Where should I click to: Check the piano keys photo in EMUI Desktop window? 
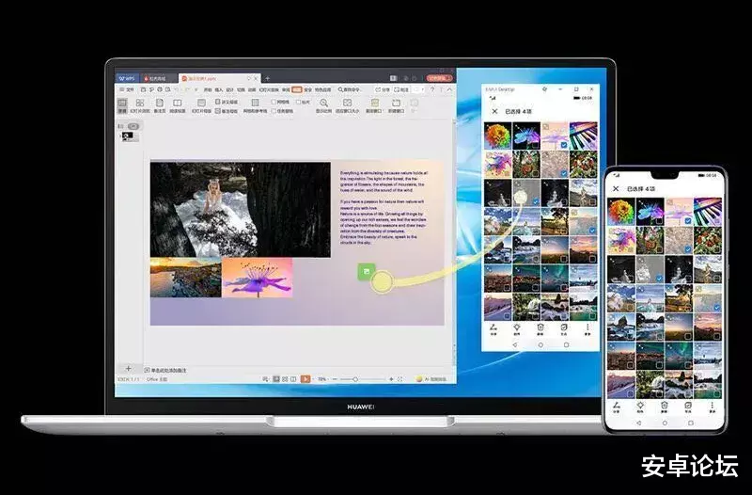(593, 145)
